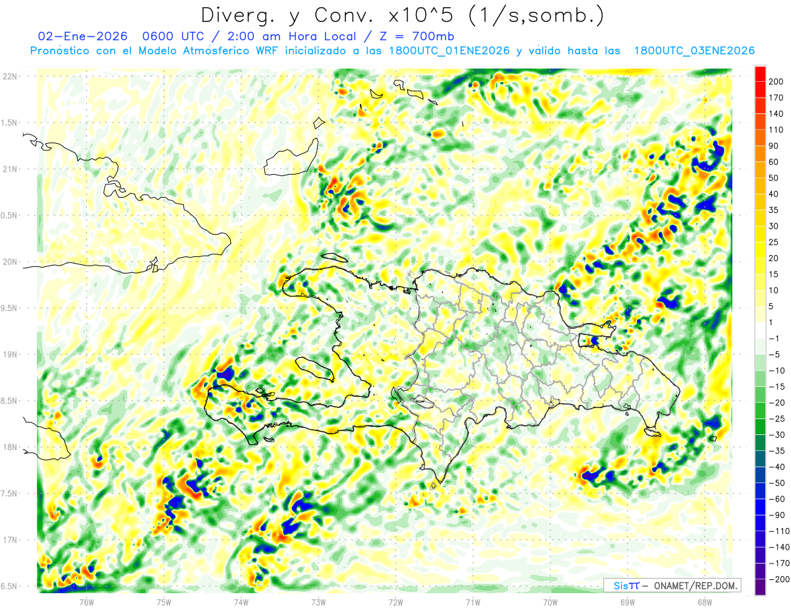This screenshot has width=791, height=611.
Task: Click the '200' colorbar value
Action: click(776, 81)
